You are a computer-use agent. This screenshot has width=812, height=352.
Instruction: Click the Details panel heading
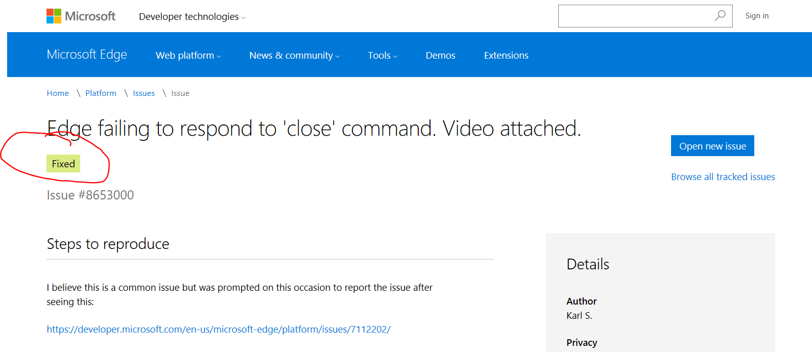click(x=588, y=264)
